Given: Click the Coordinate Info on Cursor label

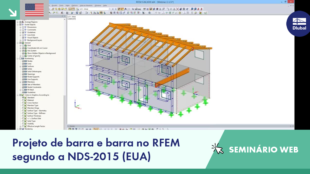Looking at the screenshot, I should click(37, 48).
